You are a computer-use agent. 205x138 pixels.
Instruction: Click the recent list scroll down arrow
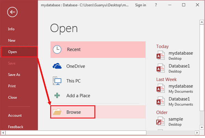click(x=202, y=127)
